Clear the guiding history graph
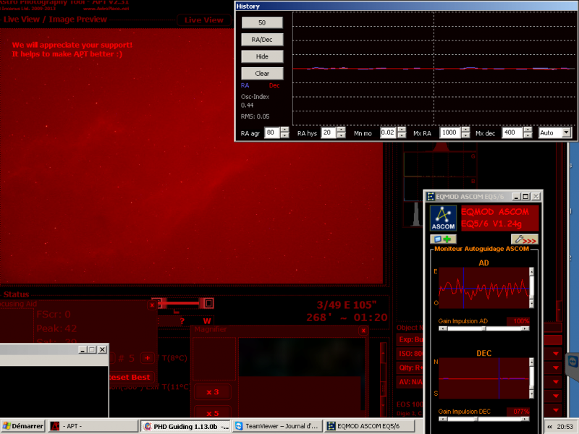The width and height of the screenshot is (579, 434). pyautogui.click(x=262, y=73)
